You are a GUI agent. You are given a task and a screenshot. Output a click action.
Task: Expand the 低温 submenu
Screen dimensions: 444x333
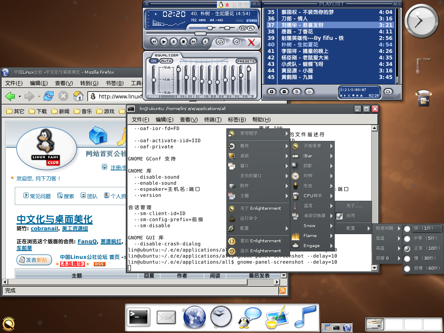[387, 238]
